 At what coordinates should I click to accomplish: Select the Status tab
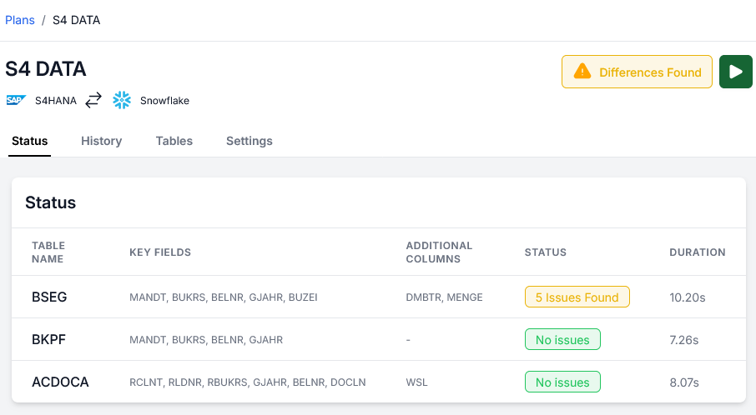[x=29, y=141]
